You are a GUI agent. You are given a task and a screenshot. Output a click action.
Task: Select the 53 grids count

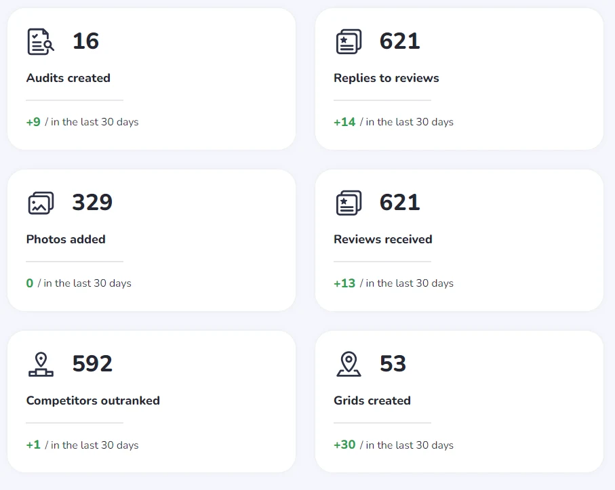pyautogui.click(x=393, y=364)
